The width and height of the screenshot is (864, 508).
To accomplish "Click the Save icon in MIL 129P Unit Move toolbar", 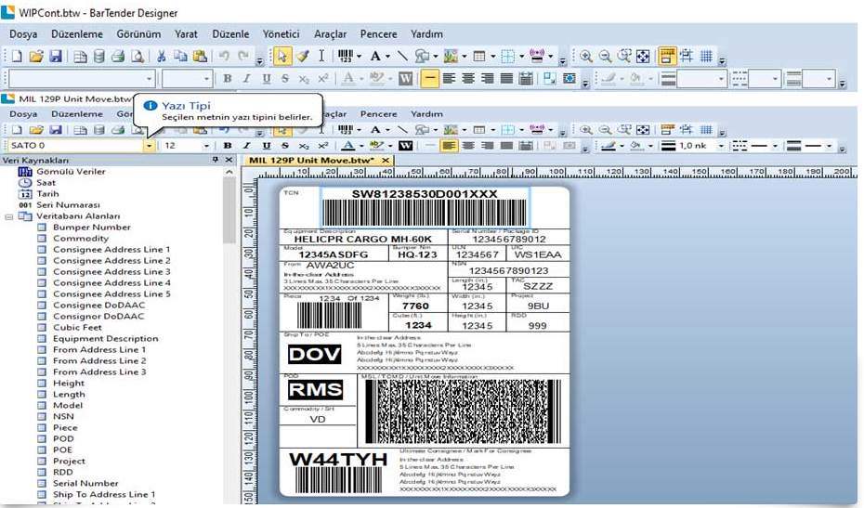I will pos(56,130).
